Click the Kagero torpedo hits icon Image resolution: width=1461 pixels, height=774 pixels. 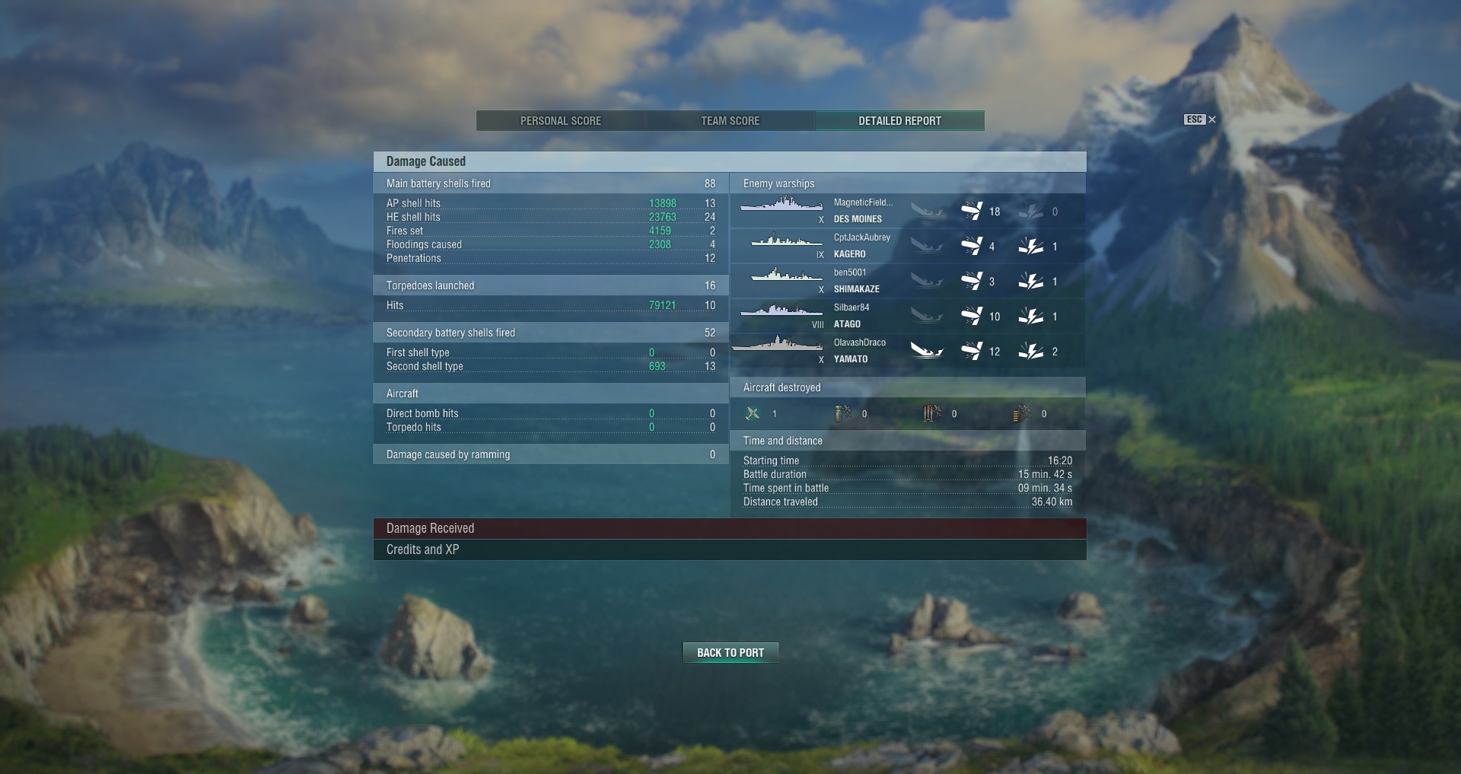pyautogui.click(x=1031, y=246)
